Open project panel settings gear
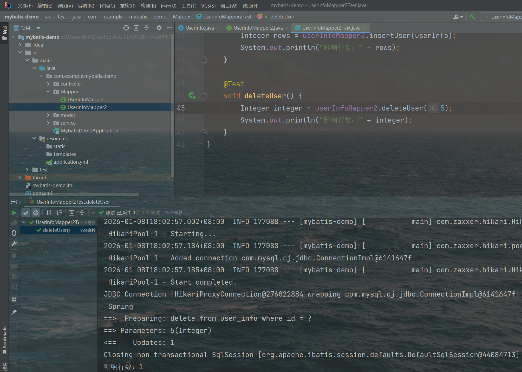Viewport: 522px width, 372px height. point(159,28)
